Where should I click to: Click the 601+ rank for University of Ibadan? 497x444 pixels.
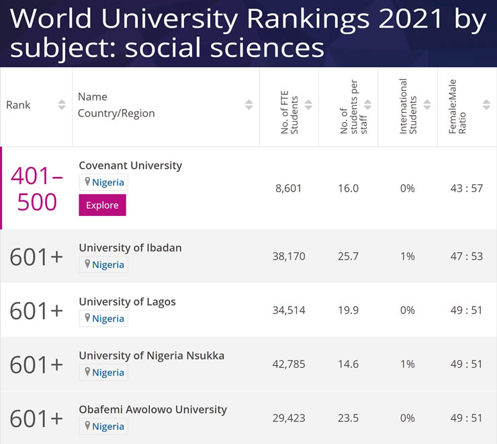point(36,256)
